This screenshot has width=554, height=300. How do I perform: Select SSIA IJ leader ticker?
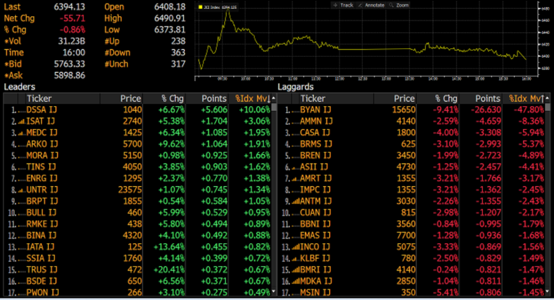41,258
